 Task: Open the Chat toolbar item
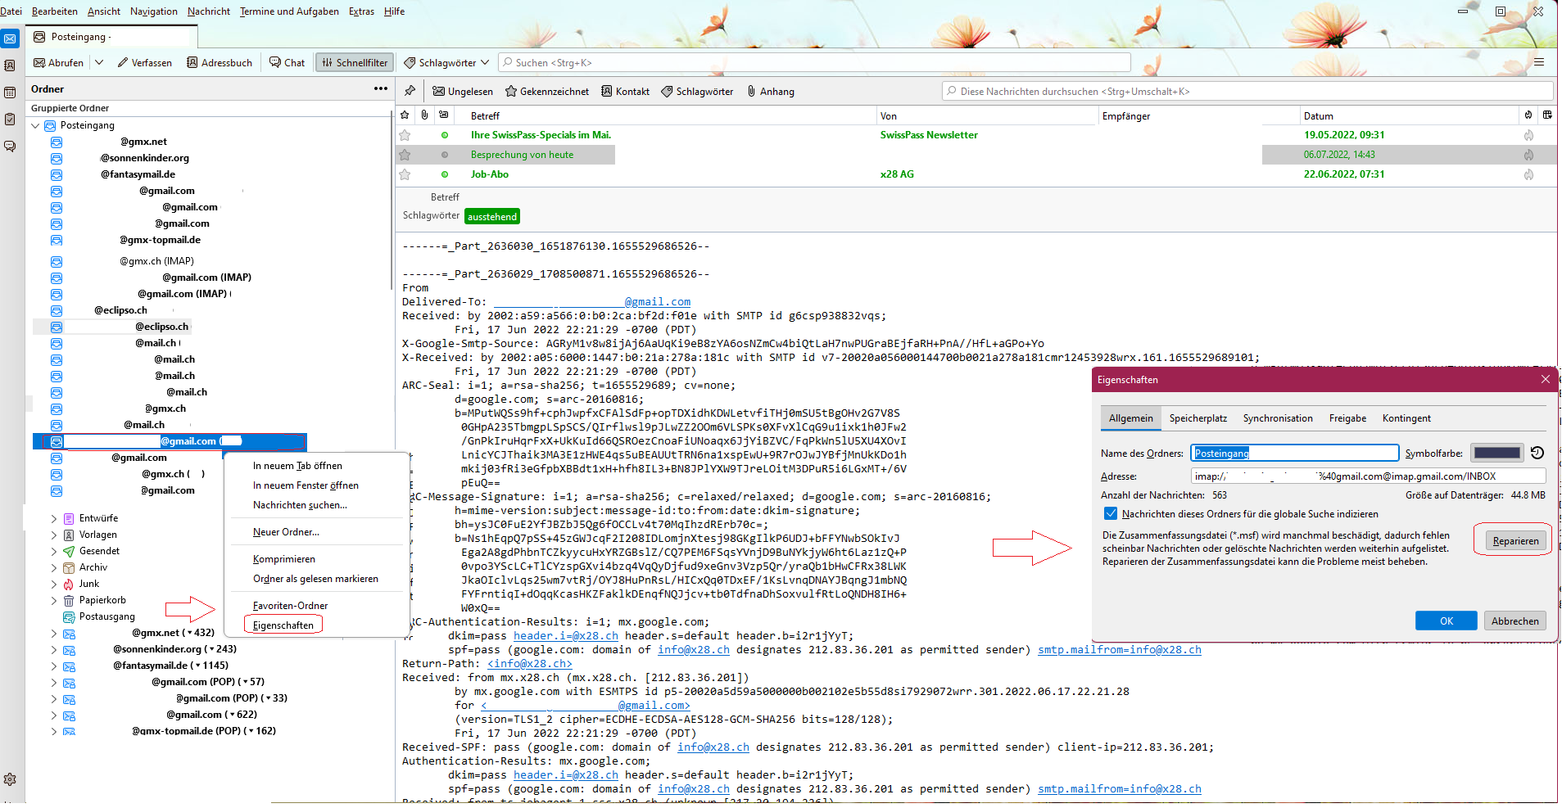point(287,63)
